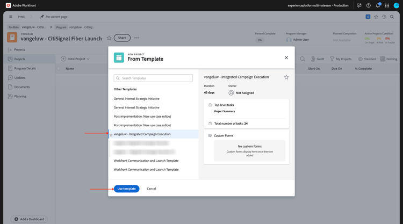Cancel the template dialog
This screenshot has width=403, height=224.
point(152,189)
